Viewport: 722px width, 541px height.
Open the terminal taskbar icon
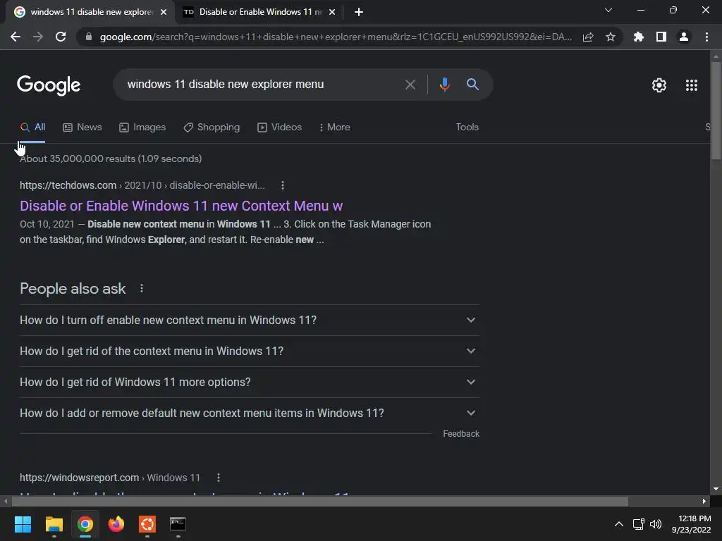[x=178, y=524]
